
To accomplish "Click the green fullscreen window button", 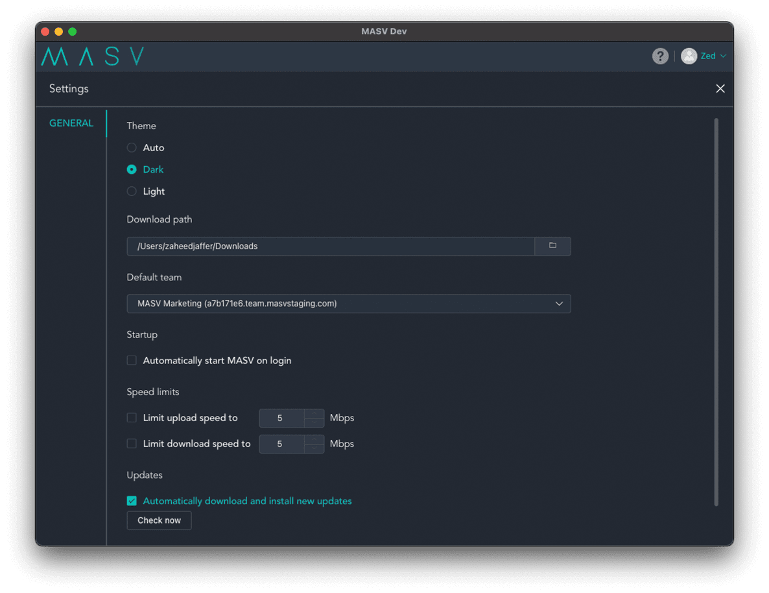I will 73,31.
